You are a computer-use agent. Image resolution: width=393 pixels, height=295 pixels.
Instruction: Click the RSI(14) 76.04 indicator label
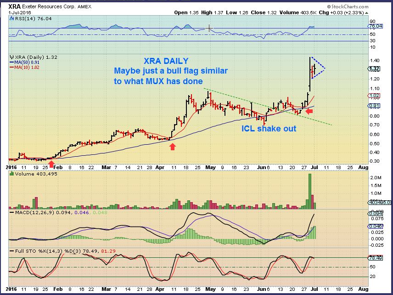point(34,18)
